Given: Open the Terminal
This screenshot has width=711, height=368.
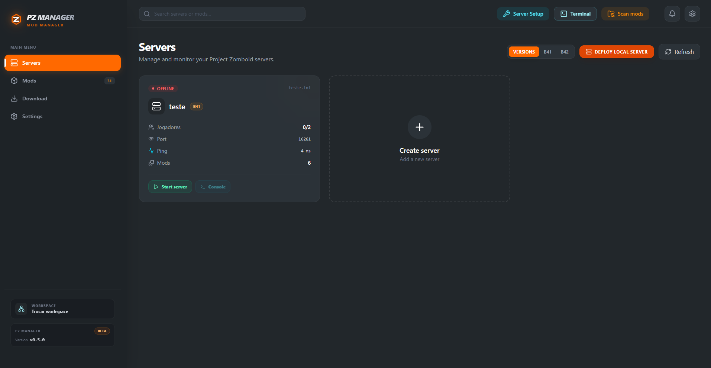Looking at the screenshot, I should tap(575, 14).
